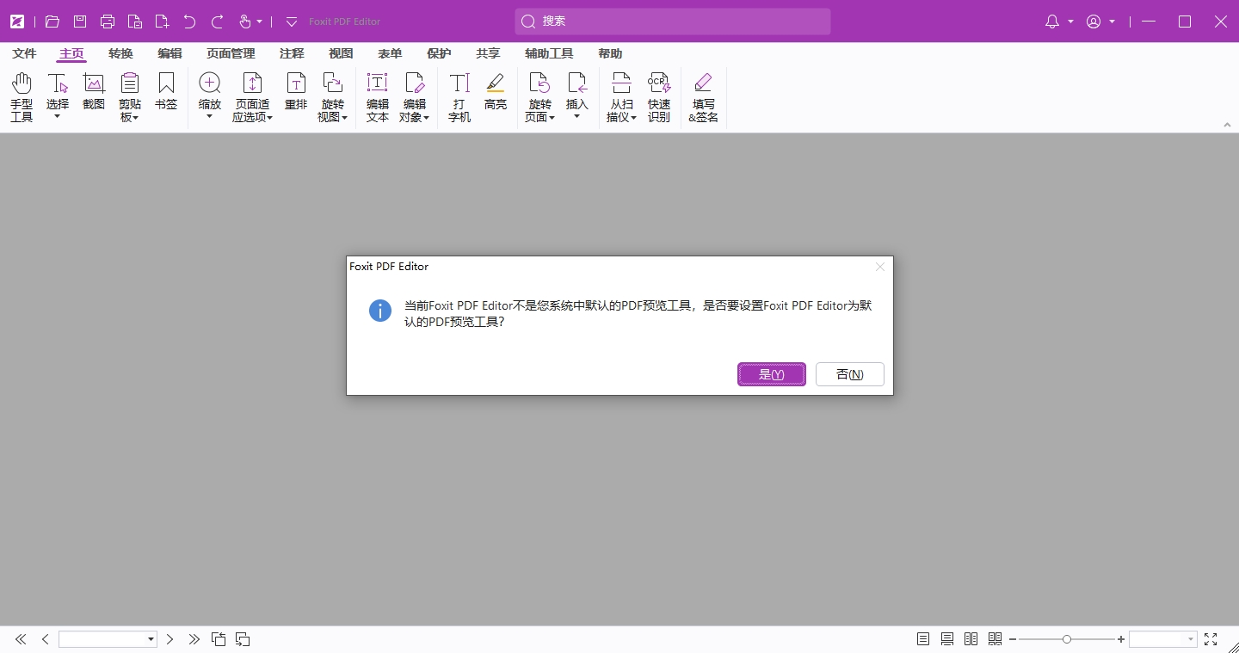Image resolution: width=1239 pixels, height=653 pixels.
Task: Expand the Zoom (缩放) dropdown arrow
Action: [x=210, y=116]
